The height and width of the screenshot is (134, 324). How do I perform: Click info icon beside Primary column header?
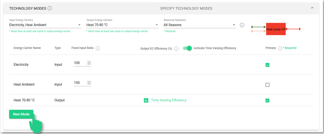click(280, 48)
